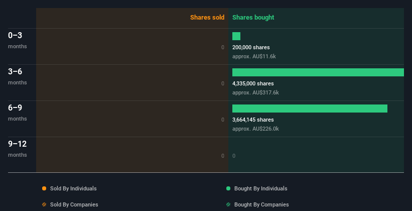Screen dimensions: 412x211
Task: Click the 0–3 months green bought bar
Action: [236, 36]
